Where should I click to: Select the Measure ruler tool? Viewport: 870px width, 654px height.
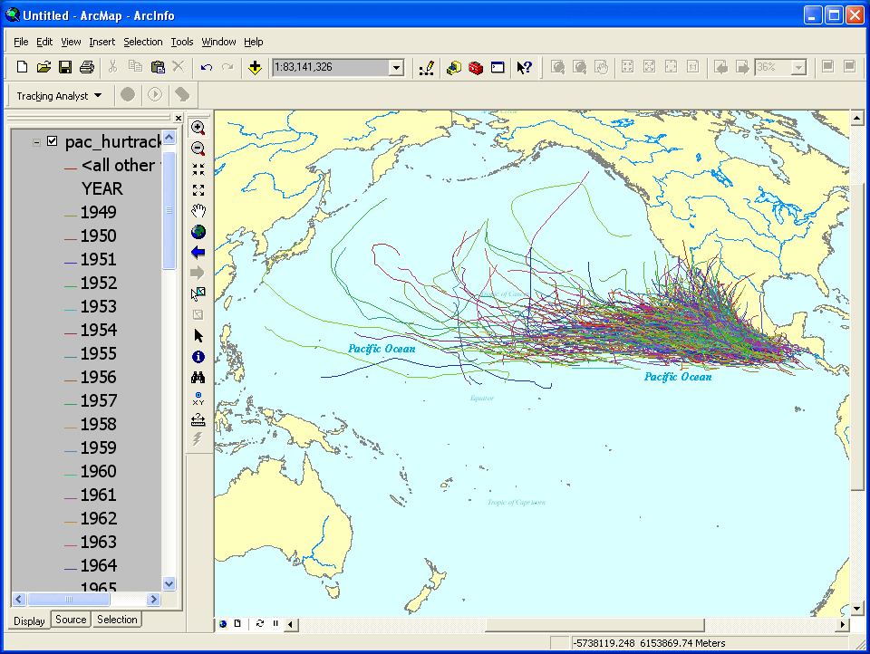click(x=198, y=419)
